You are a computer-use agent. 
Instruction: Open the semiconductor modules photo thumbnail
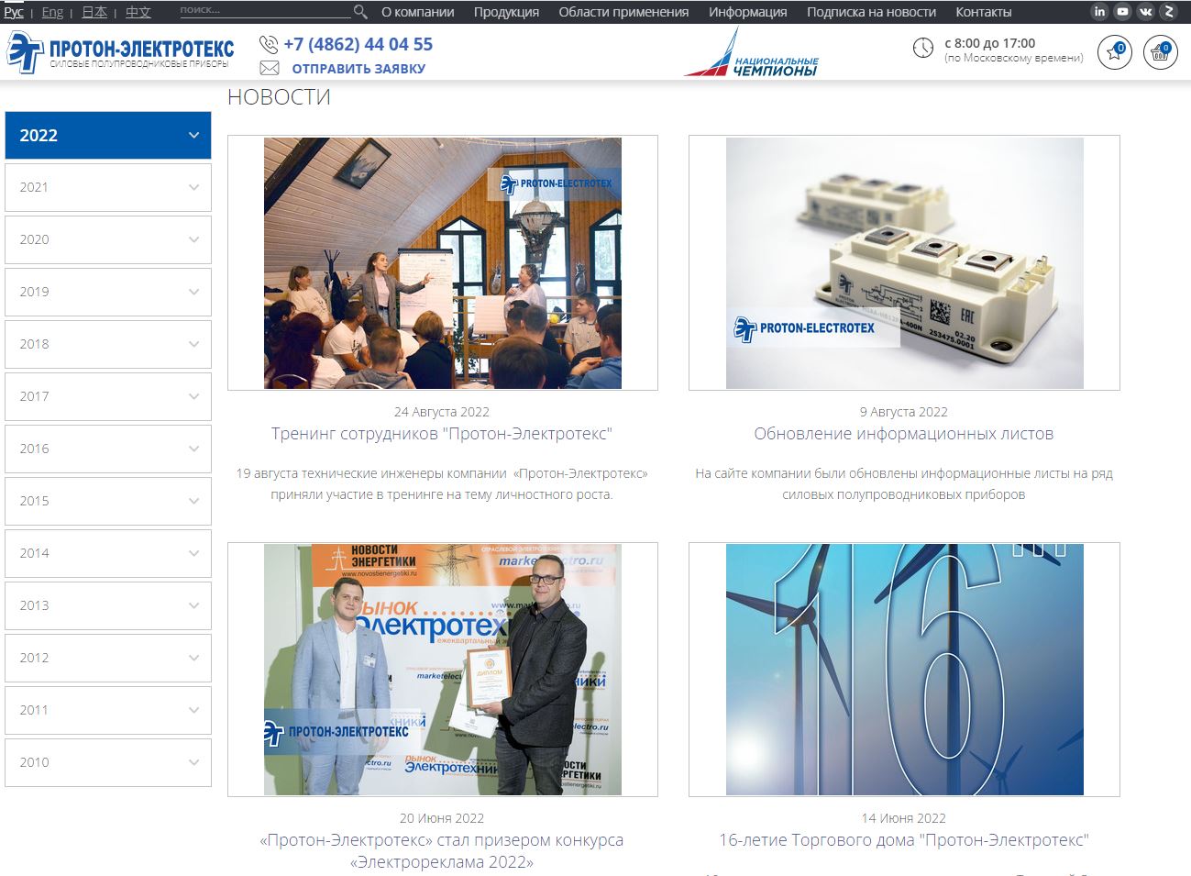905,263
